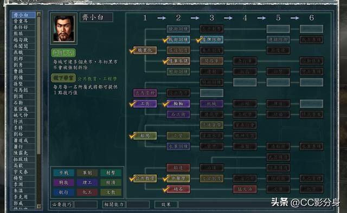
Task: Select 司馬懿 in the ruler list
Action: (23, 90)
